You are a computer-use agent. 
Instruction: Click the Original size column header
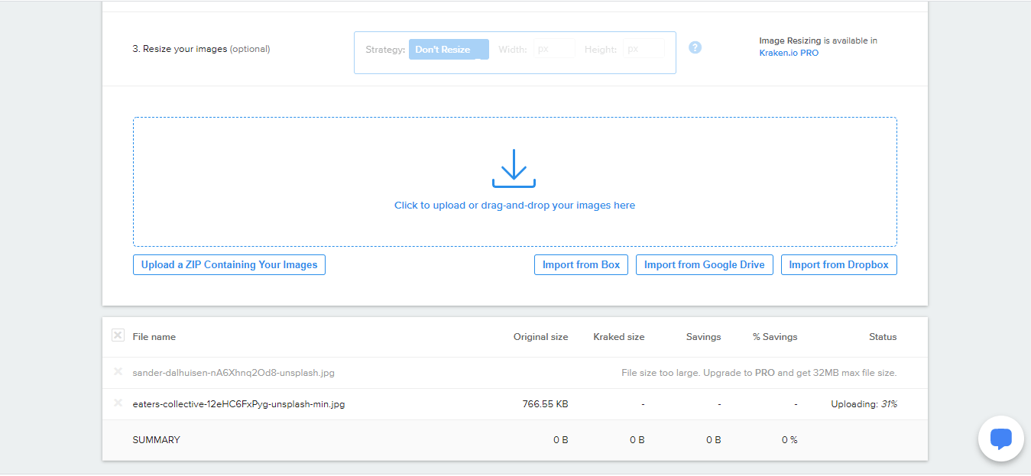[x=540, y=337]
